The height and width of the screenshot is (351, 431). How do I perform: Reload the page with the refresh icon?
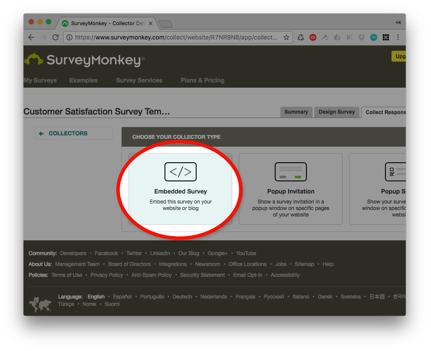point(56,37)
